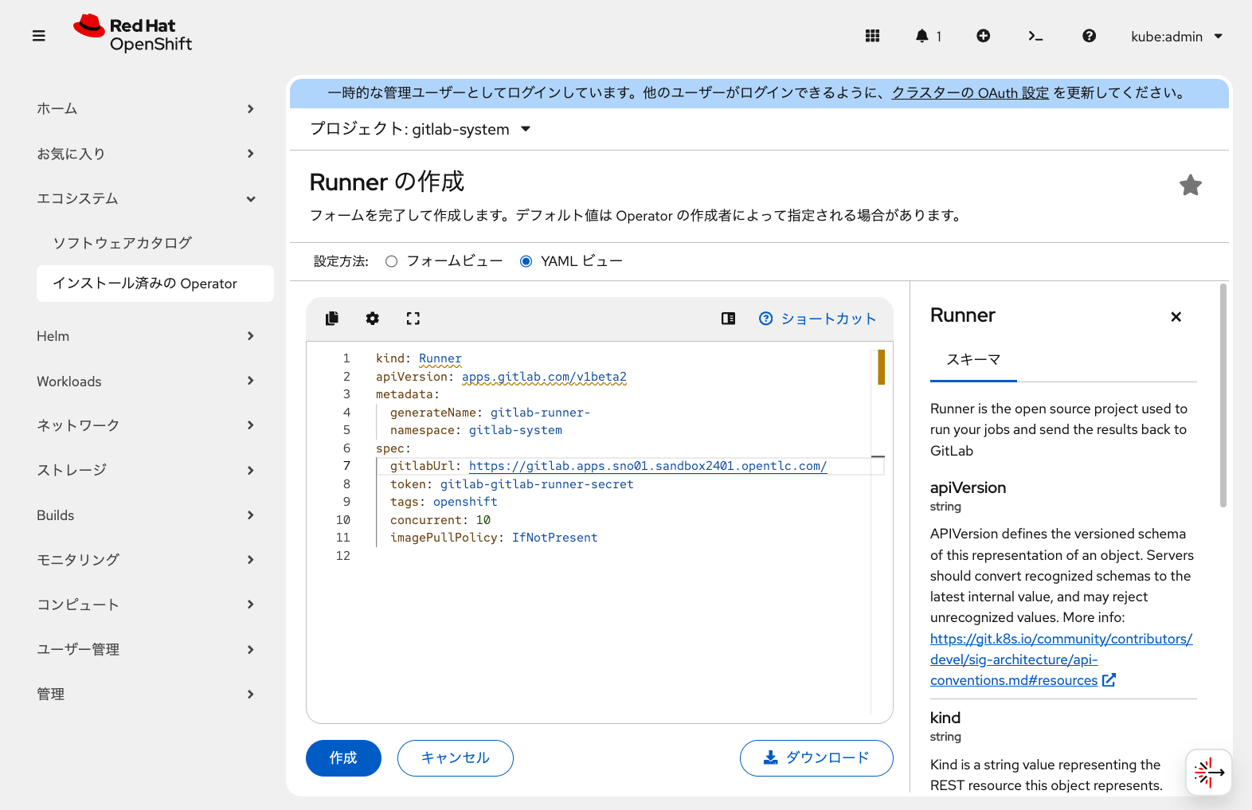Select the form view radio button

click(391, 261)
